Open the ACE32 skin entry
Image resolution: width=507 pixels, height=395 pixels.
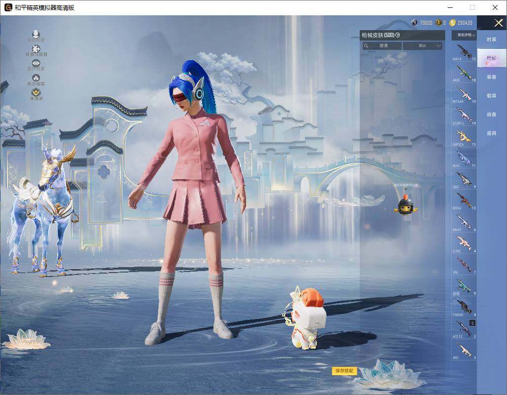tap(464, 329)
